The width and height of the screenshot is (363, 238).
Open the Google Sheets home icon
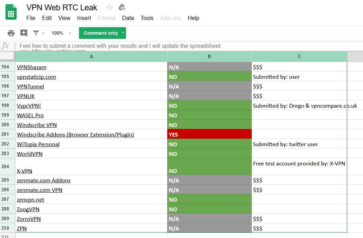click(11, 12)
